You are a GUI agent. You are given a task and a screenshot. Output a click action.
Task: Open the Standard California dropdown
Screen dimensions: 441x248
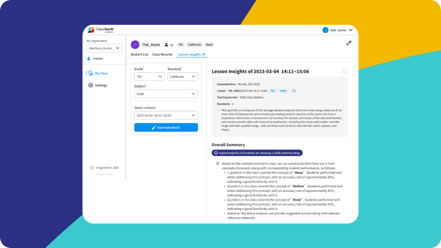coord(182,77)
